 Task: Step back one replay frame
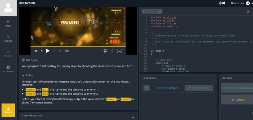(x=42, y=51)
